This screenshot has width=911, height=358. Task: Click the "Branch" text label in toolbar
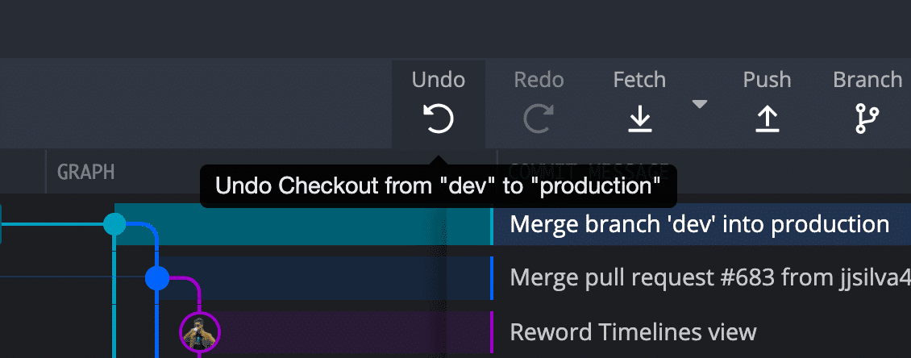coord(867,80)
